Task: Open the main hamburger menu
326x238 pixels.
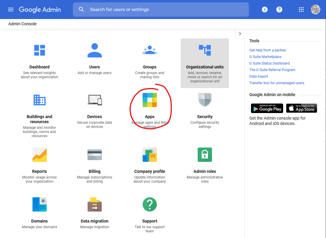Action: coord(11,10)
